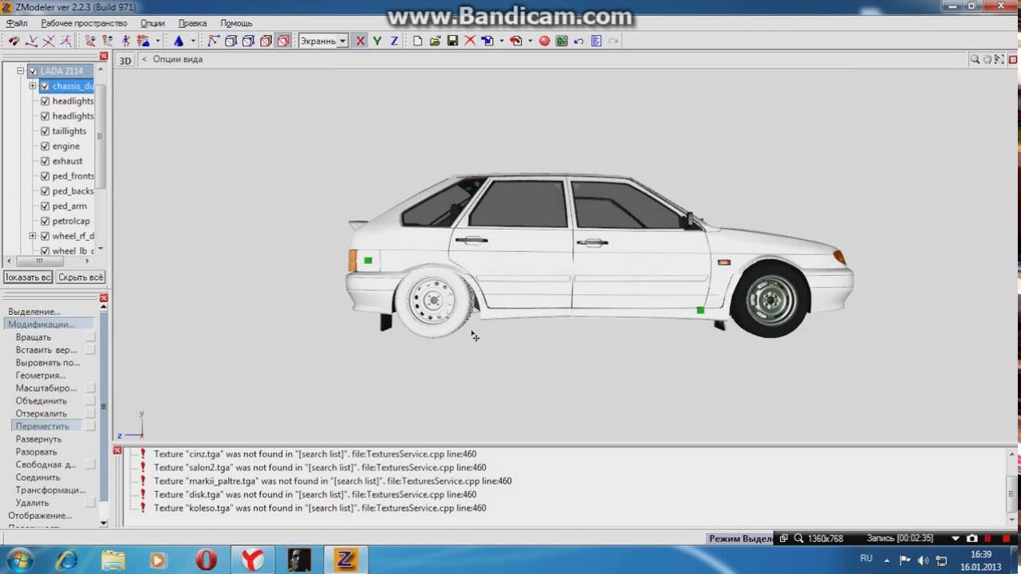Image resolution: width=1021 pixels, height=574 pixels.
Task: Click the properties document icon in toolbar
Action: pyautogui.click(x=596, y=41)
